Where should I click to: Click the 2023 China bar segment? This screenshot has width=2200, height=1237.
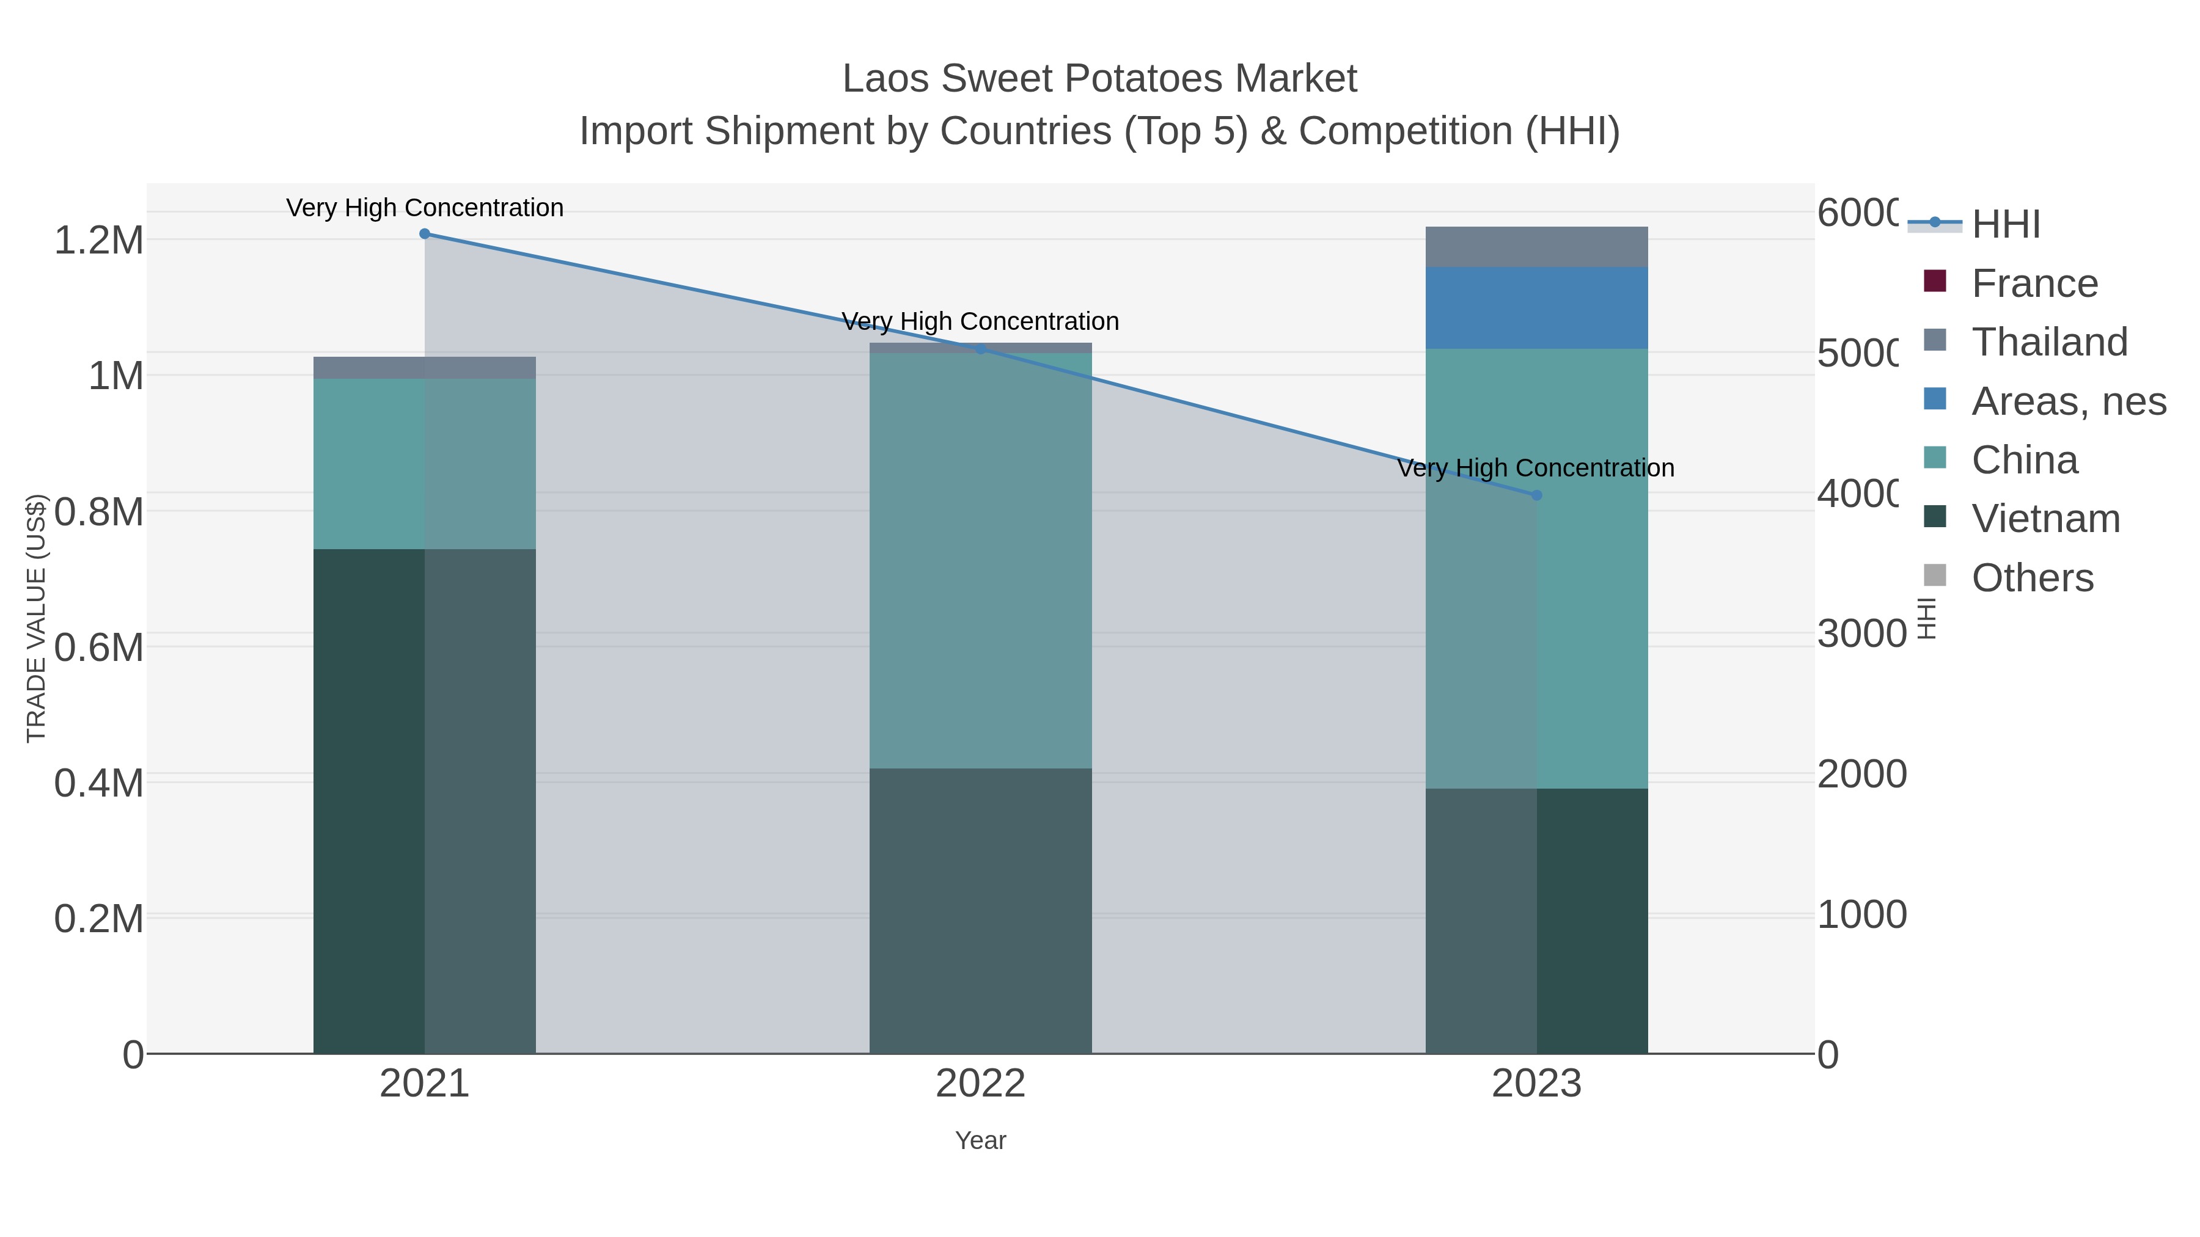tap(1536, 569)
